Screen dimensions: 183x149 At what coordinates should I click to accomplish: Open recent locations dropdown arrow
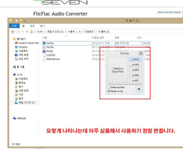tap(23, 32)
